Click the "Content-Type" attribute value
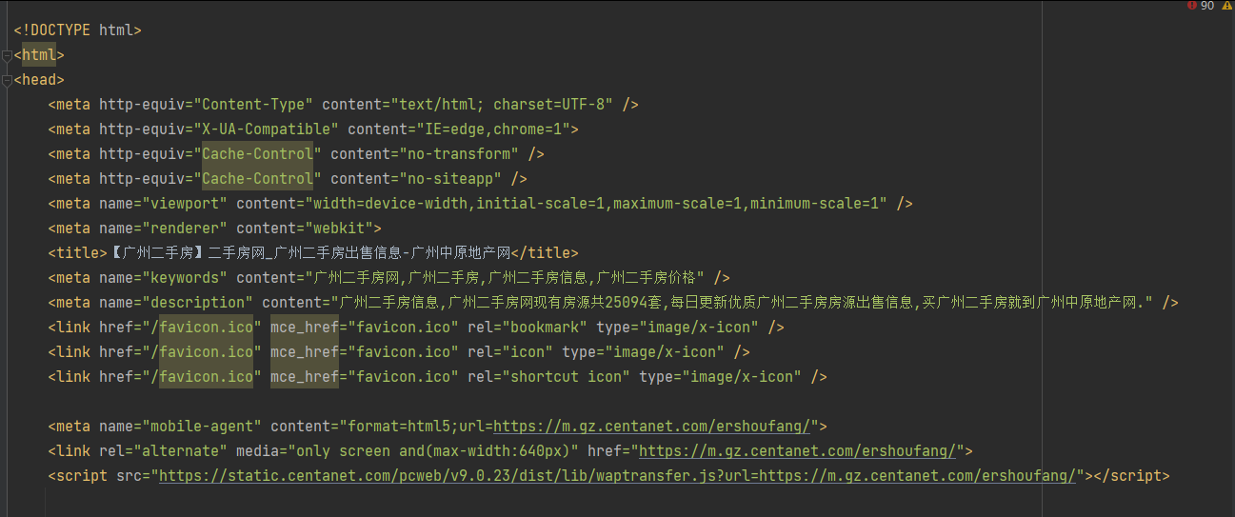1235x517 pixels. point(253,105)
